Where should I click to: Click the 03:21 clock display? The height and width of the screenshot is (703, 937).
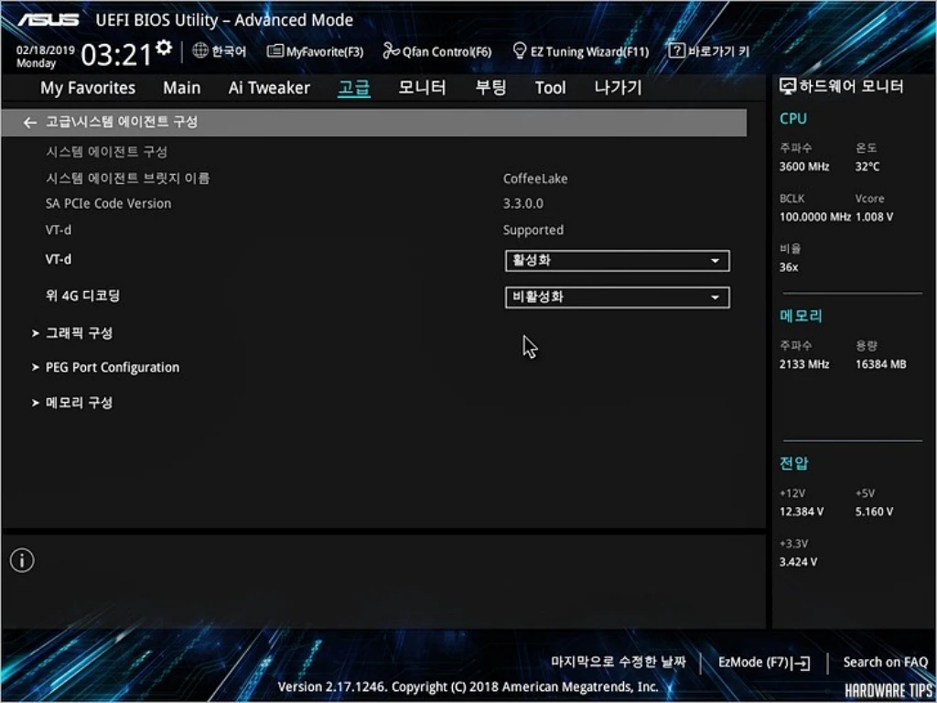pyautogui.click(x=117, y=56)
